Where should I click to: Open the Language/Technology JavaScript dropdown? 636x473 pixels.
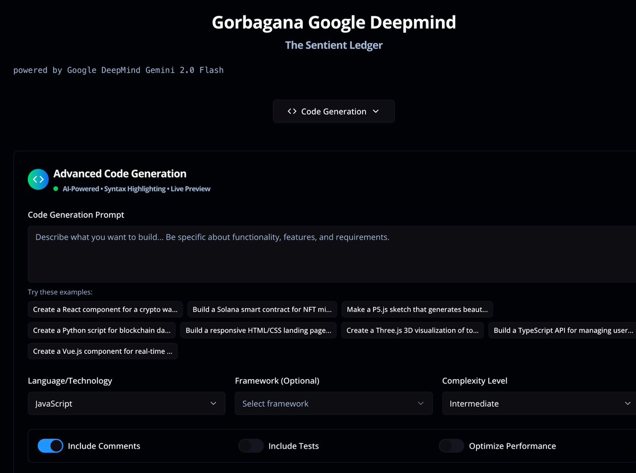pos(127,403)
